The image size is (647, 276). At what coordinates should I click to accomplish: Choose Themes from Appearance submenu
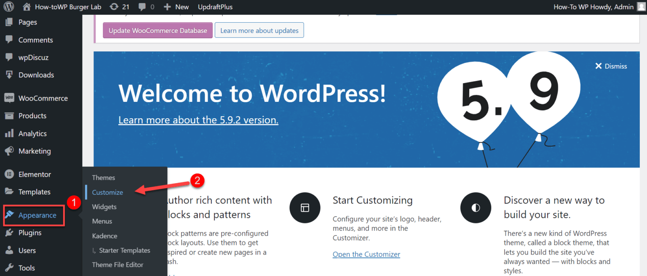[x=104, y=178]
